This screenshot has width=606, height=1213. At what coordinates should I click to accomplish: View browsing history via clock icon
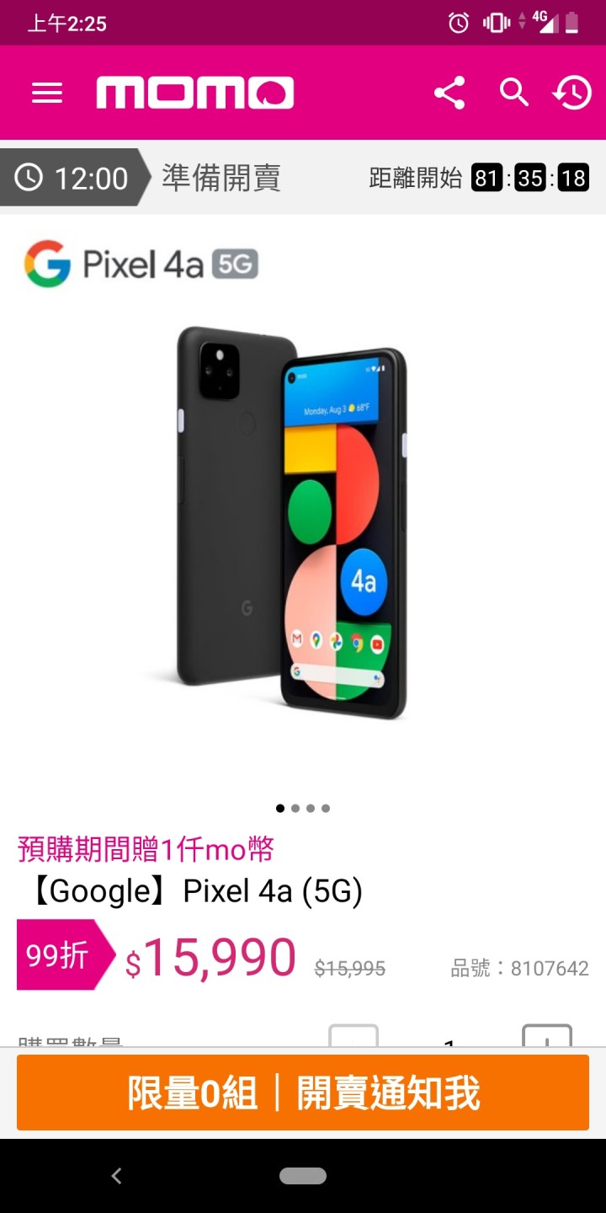(572, 93)
